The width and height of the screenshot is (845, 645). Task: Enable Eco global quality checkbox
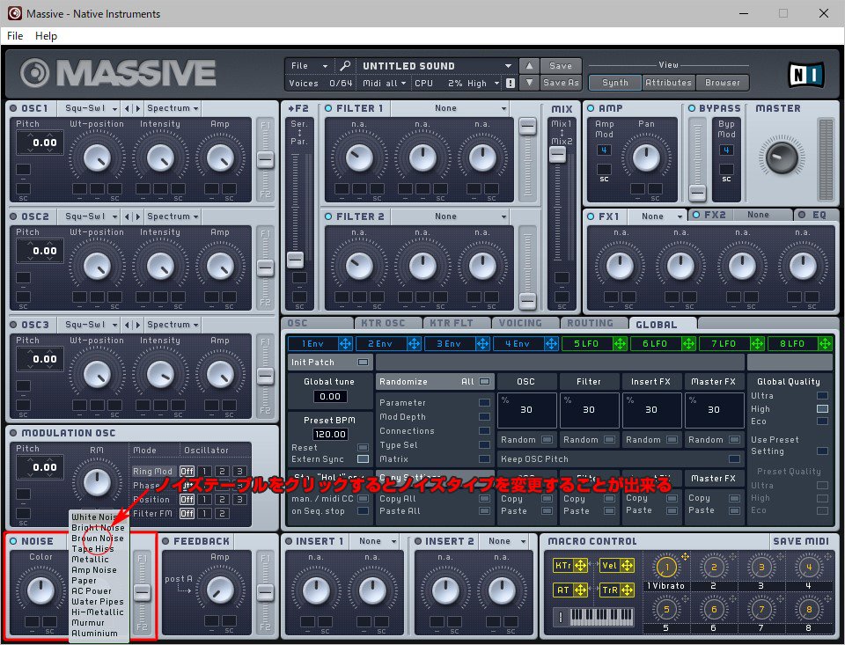click(822, 421)
